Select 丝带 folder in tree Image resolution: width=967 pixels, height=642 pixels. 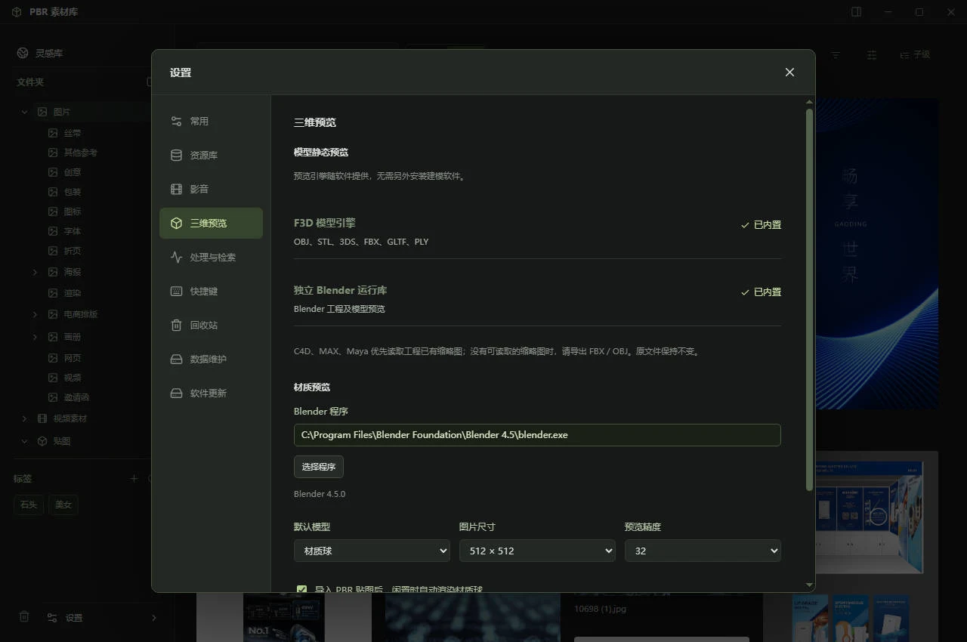(x=73, y=133)
